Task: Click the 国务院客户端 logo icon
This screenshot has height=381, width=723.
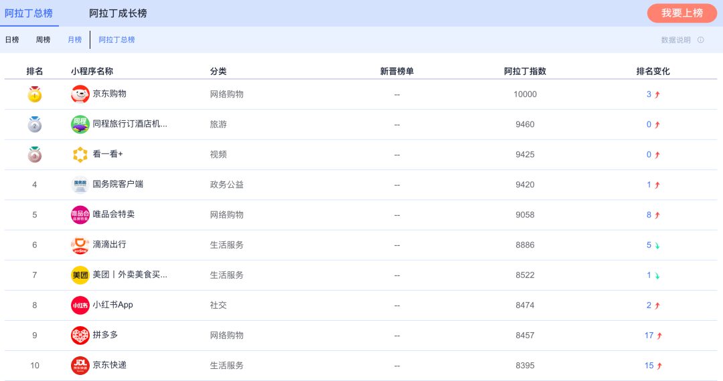Action: pyautogui.click(x=80, y=184)
